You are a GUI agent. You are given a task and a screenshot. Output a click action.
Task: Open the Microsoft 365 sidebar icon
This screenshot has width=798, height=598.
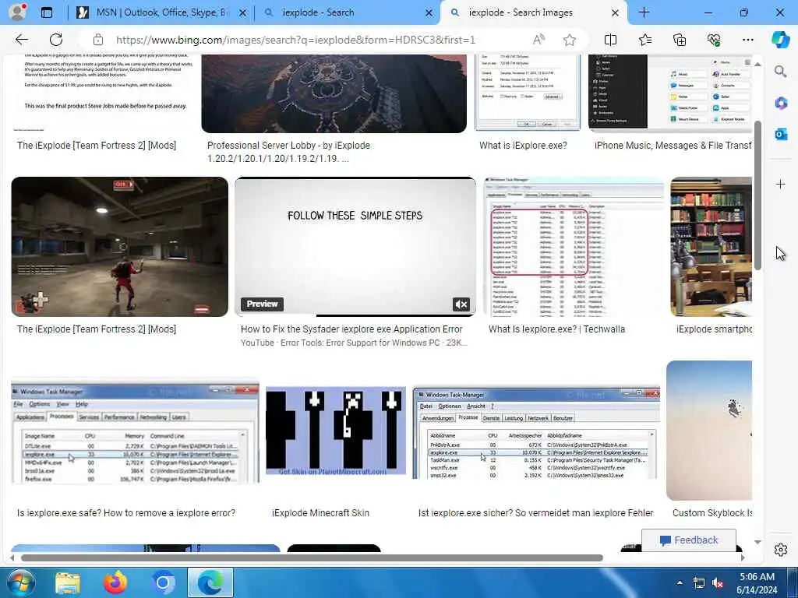(781, 104)
